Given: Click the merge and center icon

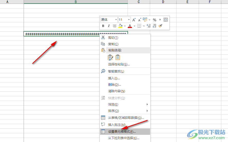Looking at the screenshot, I should [x=166, y=20].
